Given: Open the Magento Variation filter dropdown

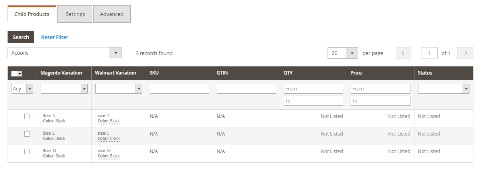Looking at the screenshot, I should tap(64, 89).
